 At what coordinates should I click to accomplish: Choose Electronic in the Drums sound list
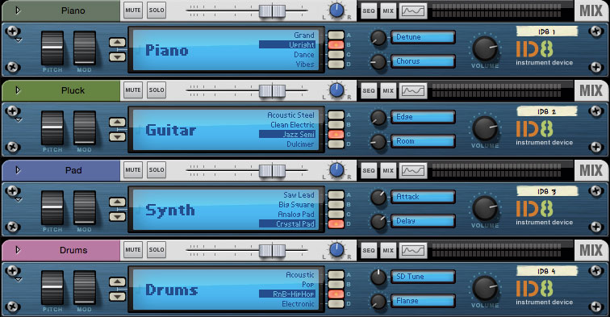coord(298,304)
